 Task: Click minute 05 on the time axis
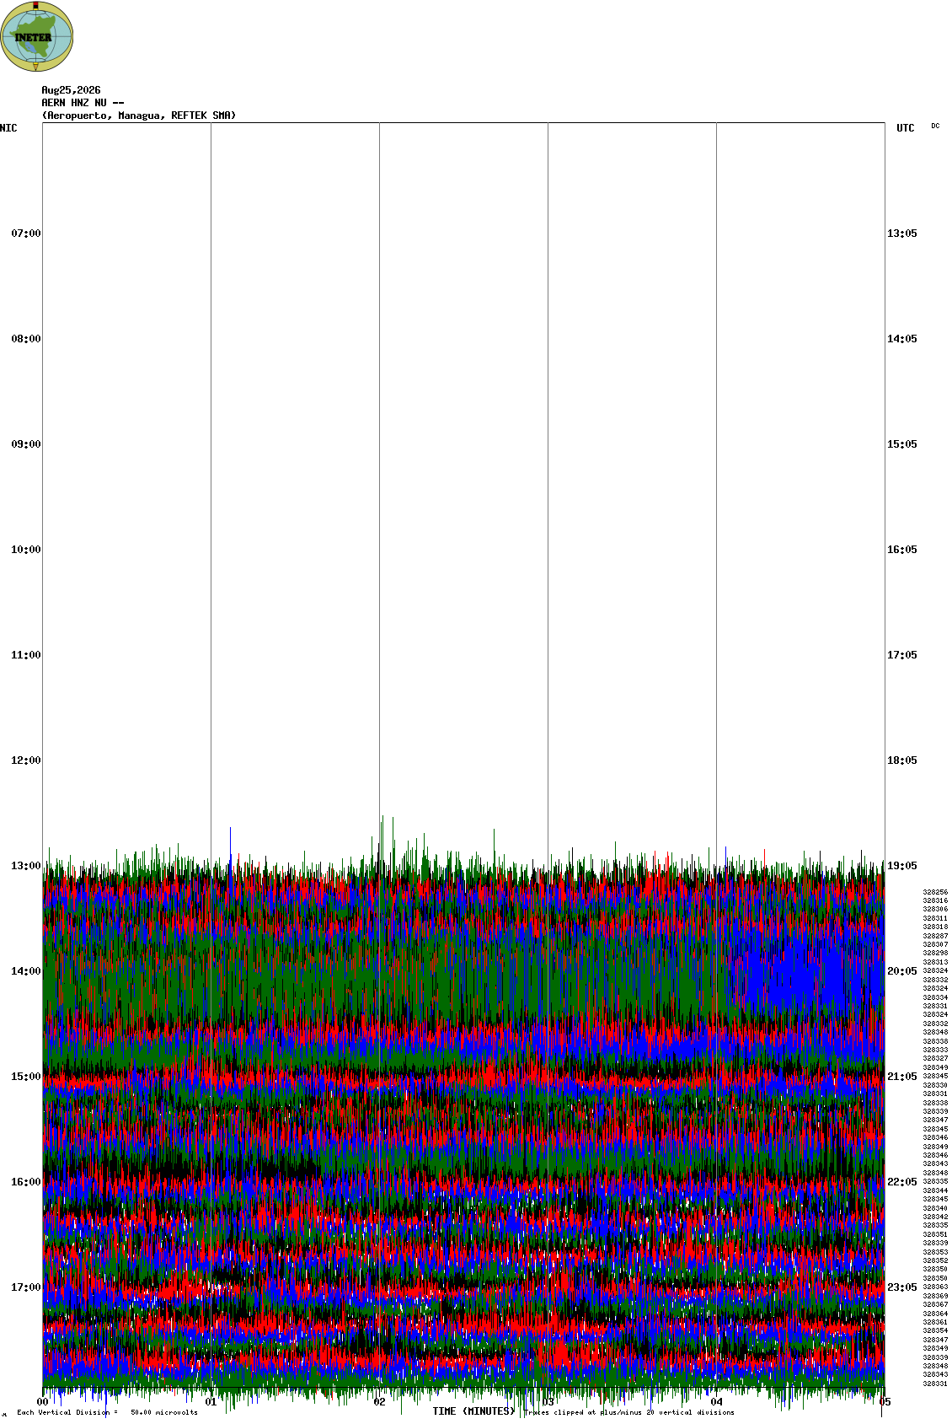885,1402
